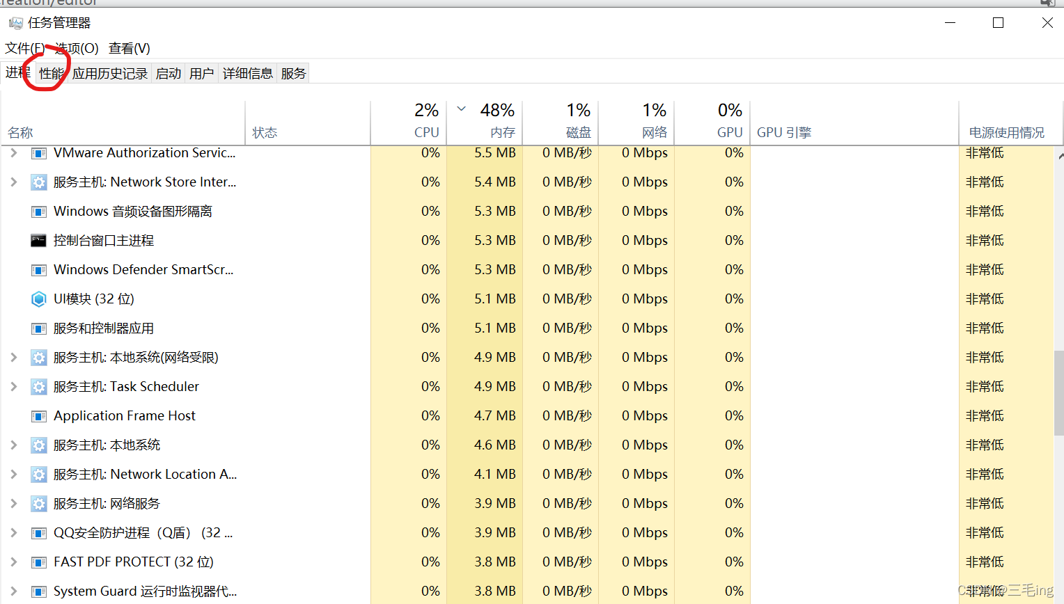Switch to the 进程 tab
Screen dimensions: 1064x604
(17, 72)
